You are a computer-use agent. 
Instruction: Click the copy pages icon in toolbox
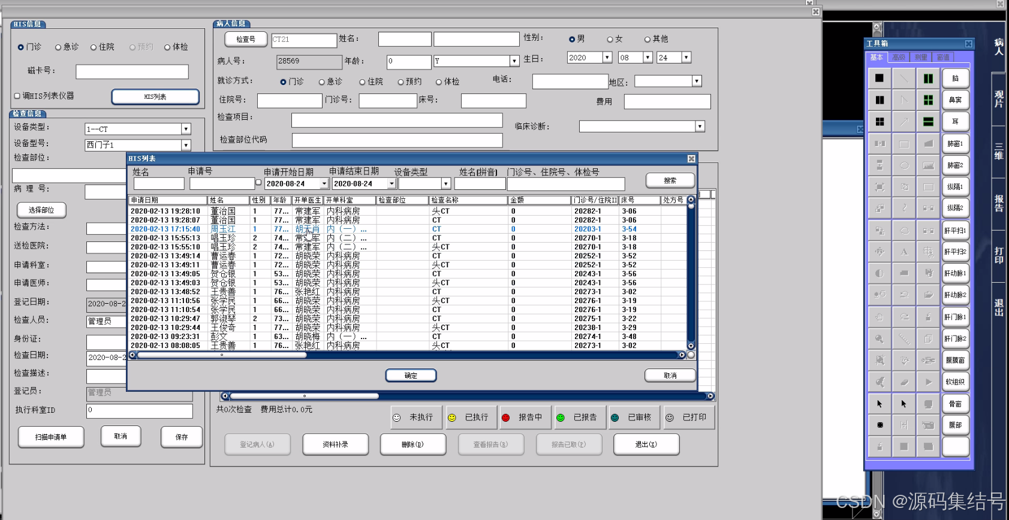(x=928, y=338)
